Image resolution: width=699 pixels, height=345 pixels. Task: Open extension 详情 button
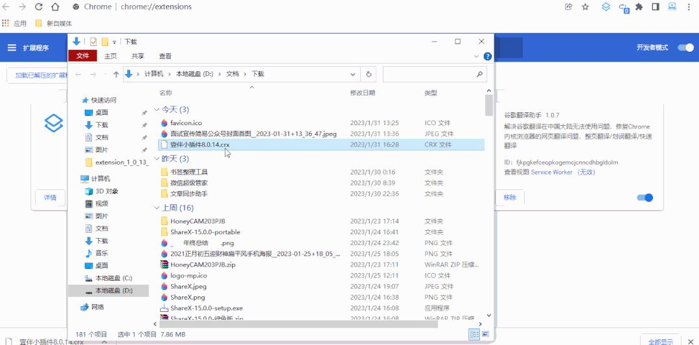point(50,197)
